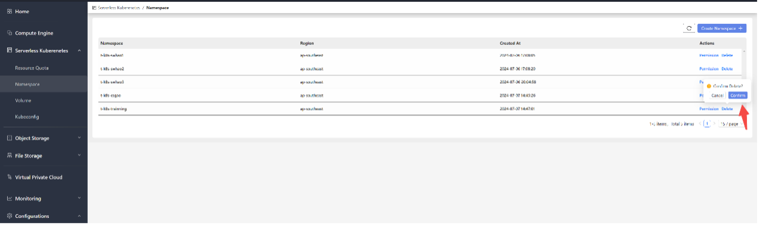760x225 pixels.
Task: Click the Virtual Private Cloud sidebar icon
Action: pyautogui.click(x=10, y=177)
